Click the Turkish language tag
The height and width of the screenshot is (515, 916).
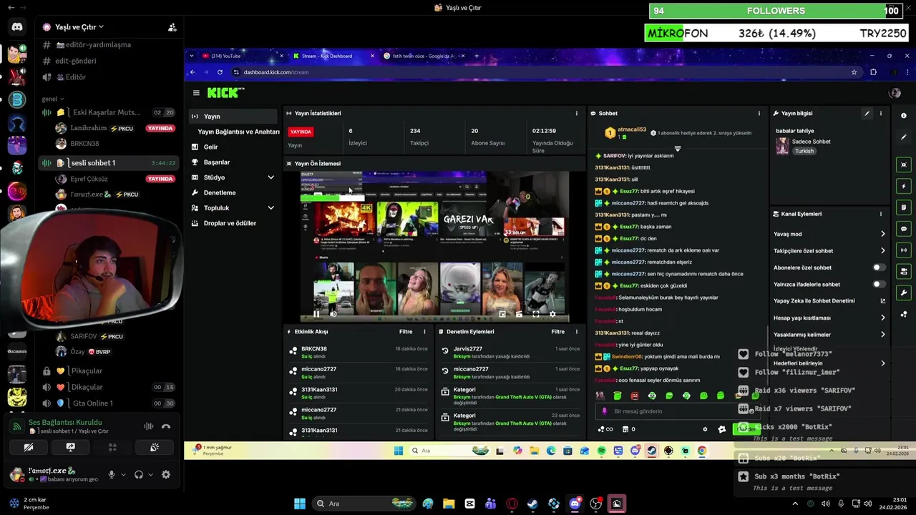click(x=804, y=151)
